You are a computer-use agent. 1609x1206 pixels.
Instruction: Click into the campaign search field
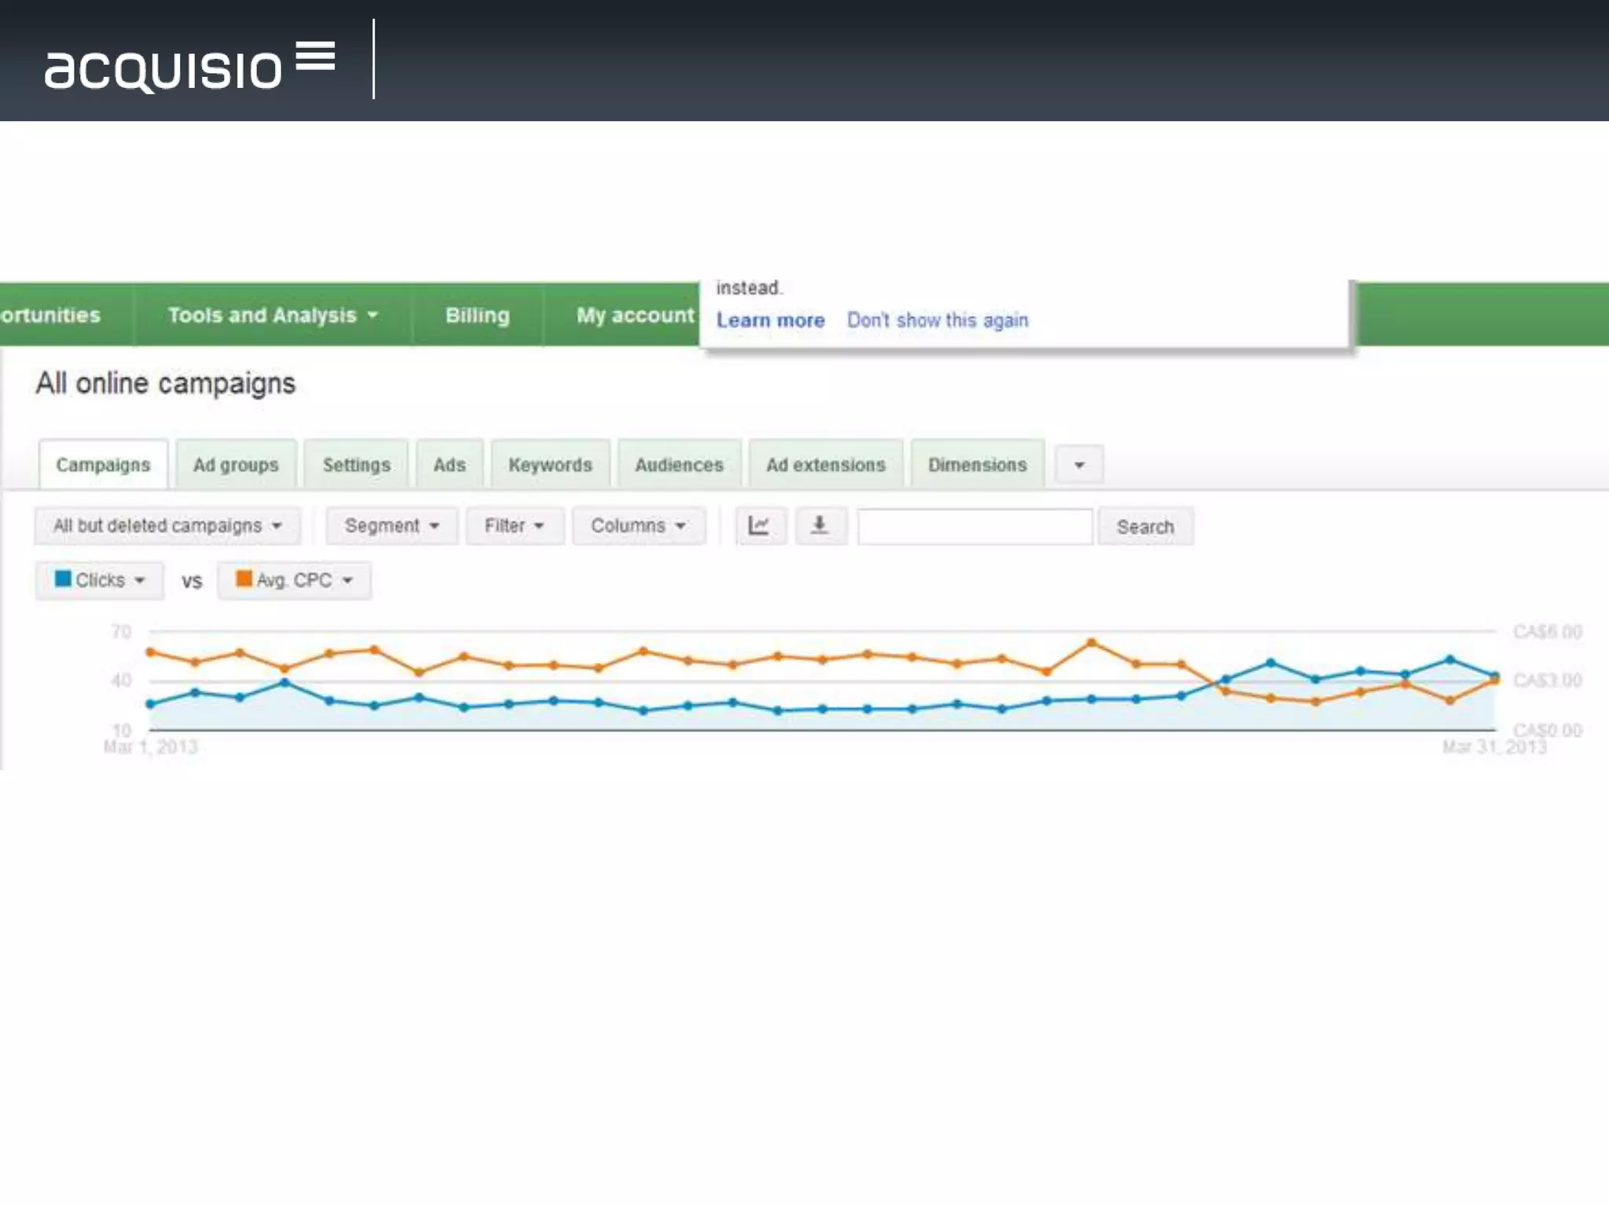[974, 527]
